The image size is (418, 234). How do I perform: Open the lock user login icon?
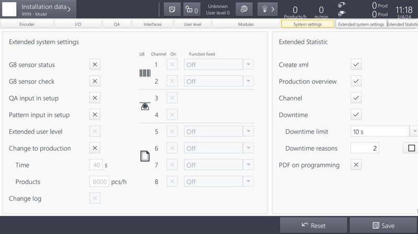(x=192, y=9)
